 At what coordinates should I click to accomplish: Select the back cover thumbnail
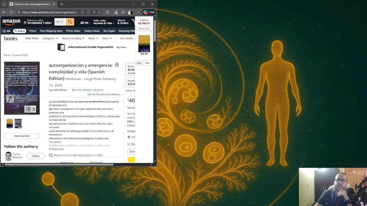pos(18,124)
